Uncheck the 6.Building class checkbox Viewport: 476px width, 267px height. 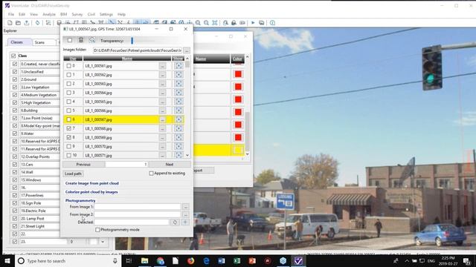15,111
